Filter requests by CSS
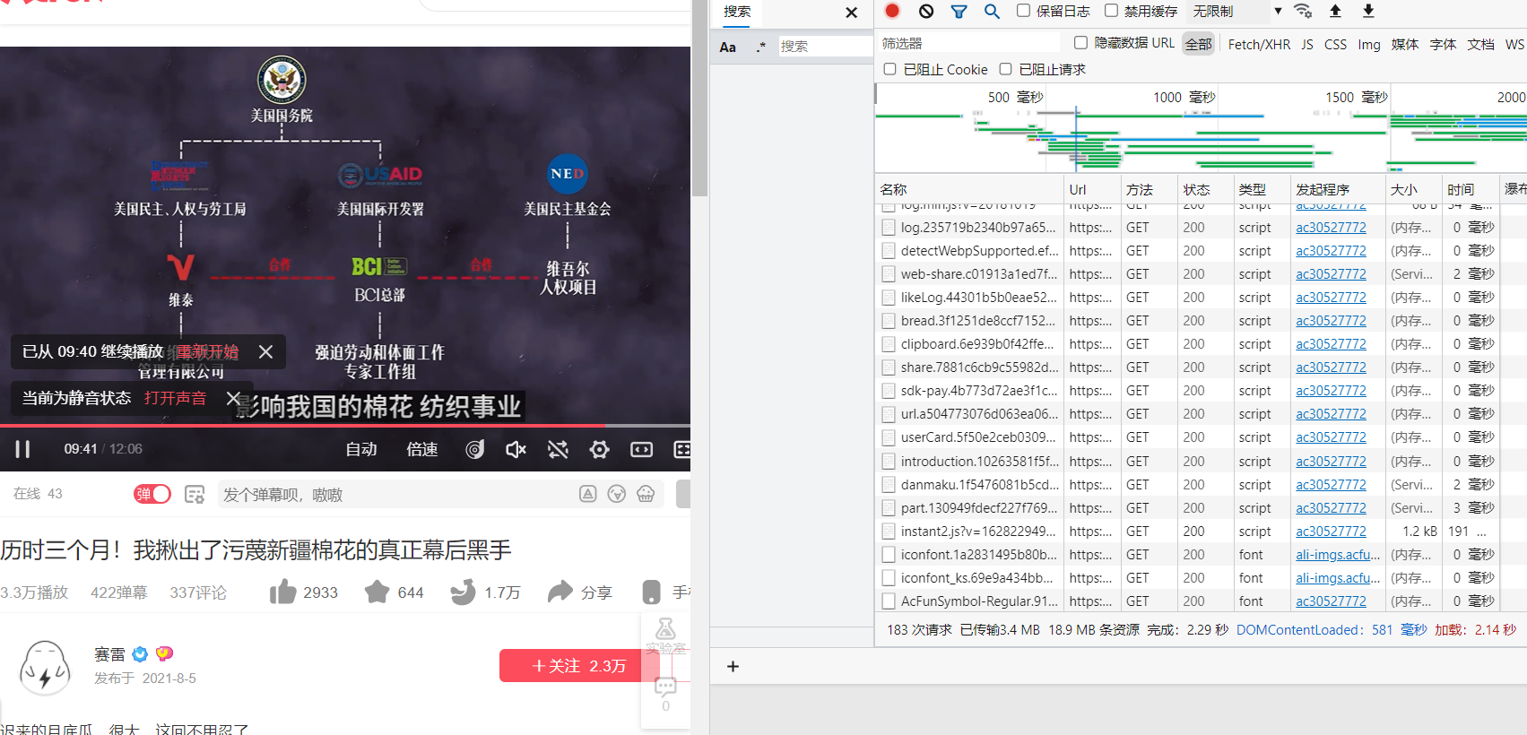1527x735 pixels. (1335, 44)
